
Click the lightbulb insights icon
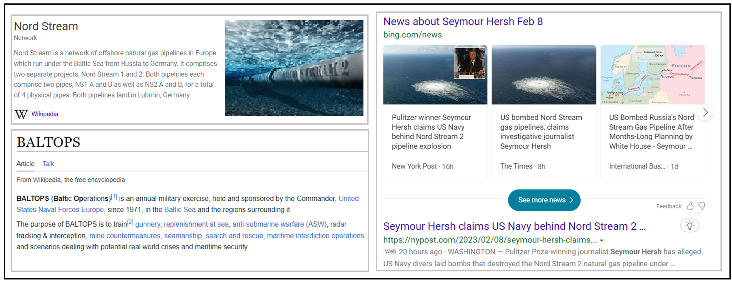point(690,225)
